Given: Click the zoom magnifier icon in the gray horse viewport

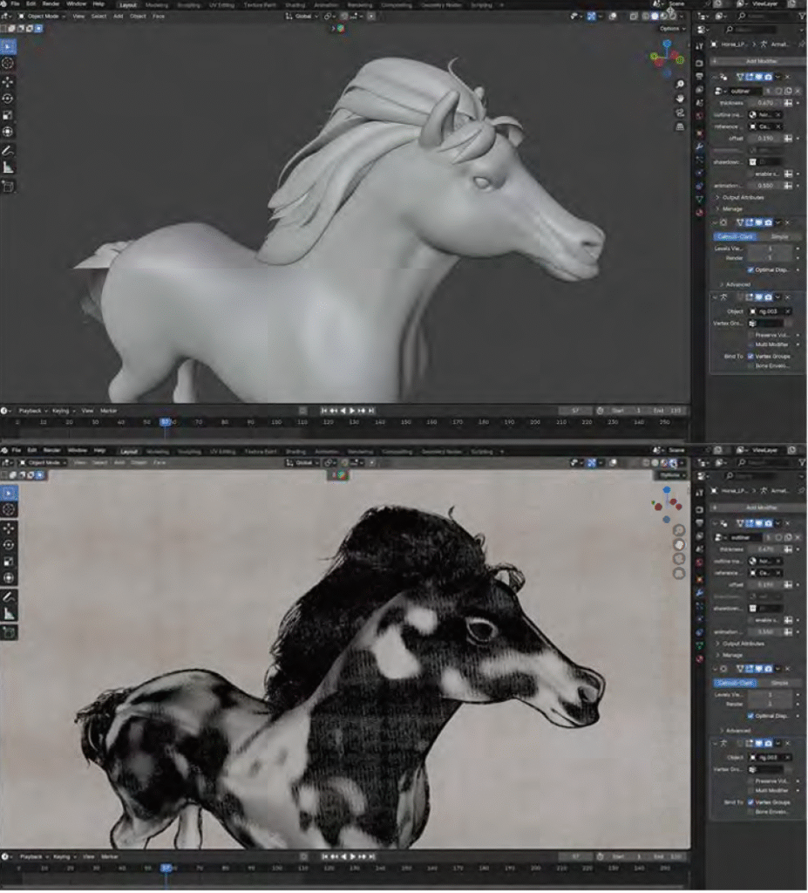Looking at the screenshot, I should click(x=680, y=84).
